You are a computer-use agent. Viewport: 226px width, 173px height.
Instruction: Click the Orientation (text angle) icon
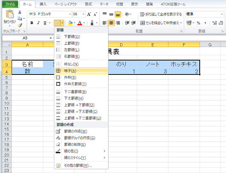pos(128,14)
